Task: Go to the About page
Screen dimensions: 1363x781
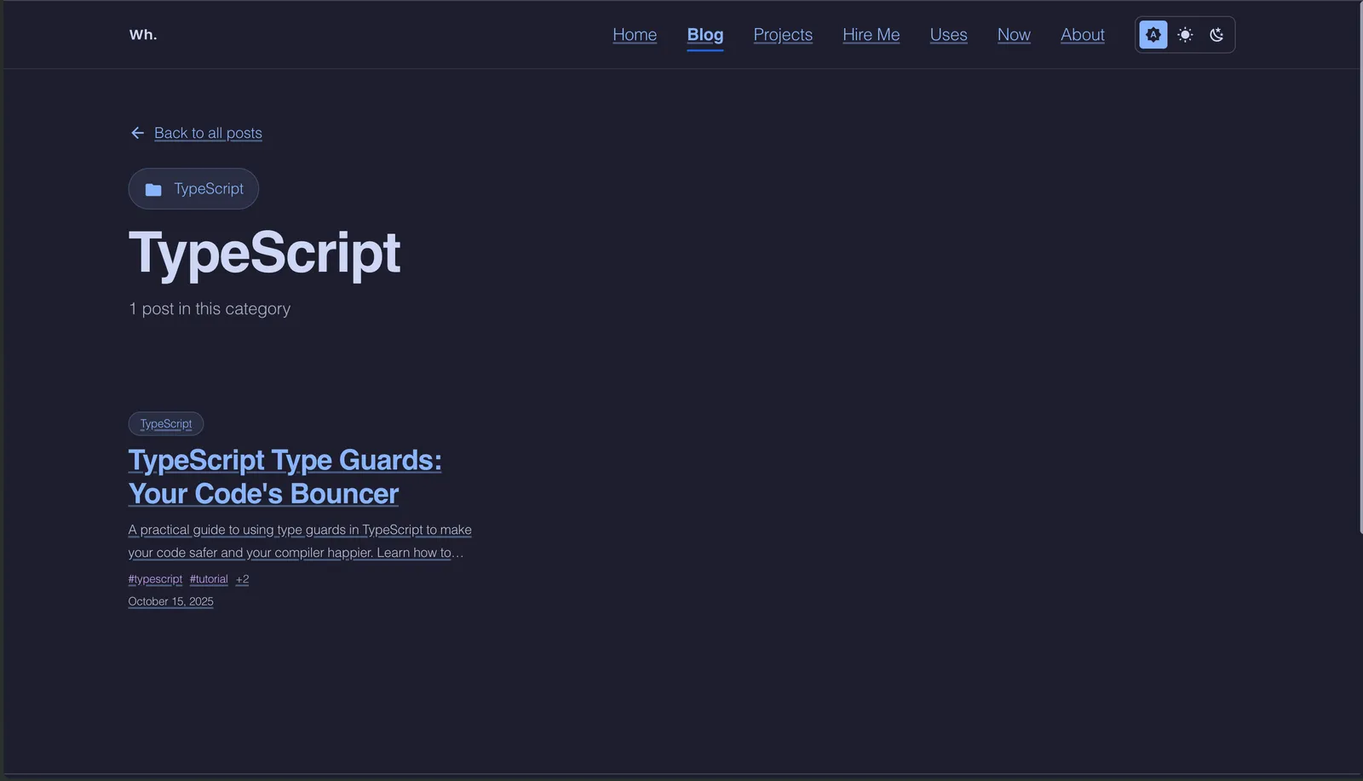Action: coord(1082,35)
